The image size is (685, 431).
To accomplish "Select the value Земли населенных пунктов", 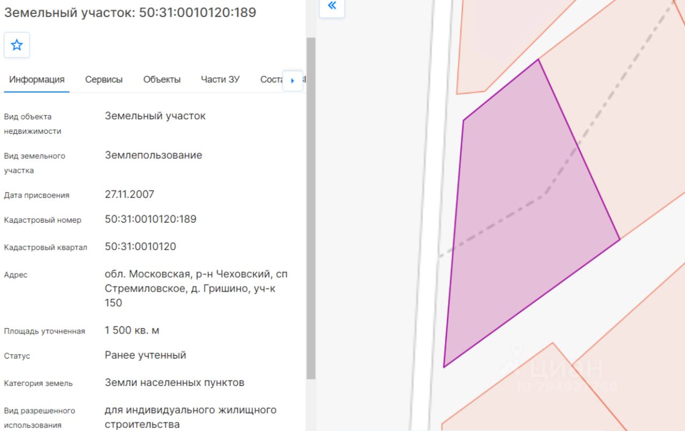I will coord(174,383).
